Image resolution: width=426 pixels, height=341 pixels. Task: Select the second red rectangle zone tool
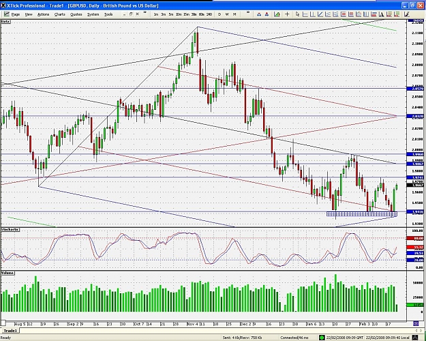point(351,14)
